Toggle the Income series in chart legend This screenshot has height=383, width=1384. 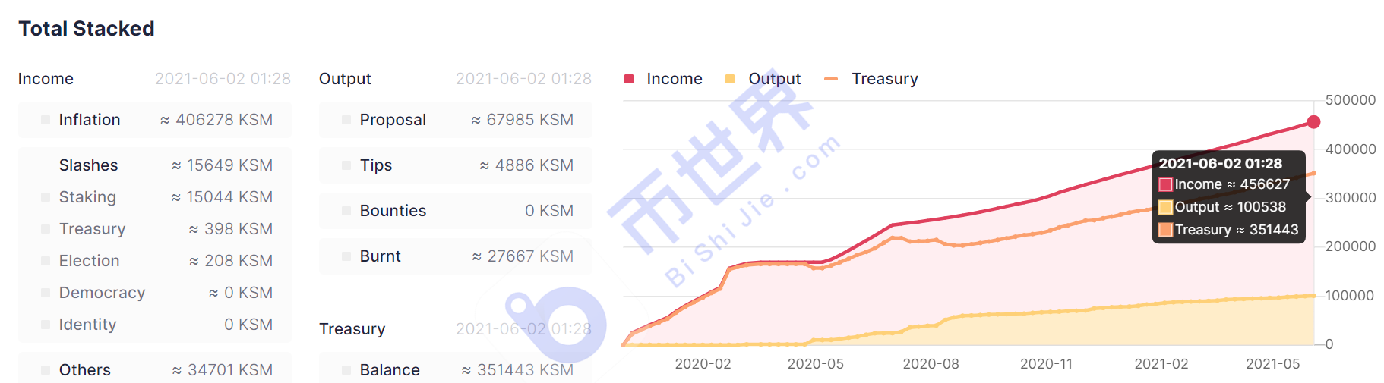663,79
